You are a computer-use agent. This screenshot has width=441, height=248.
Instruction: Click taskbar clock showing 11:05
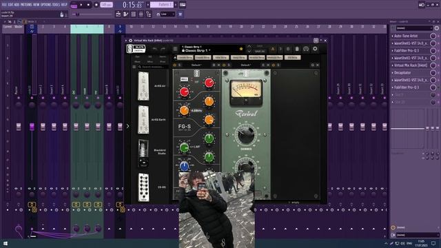[421, 243]
